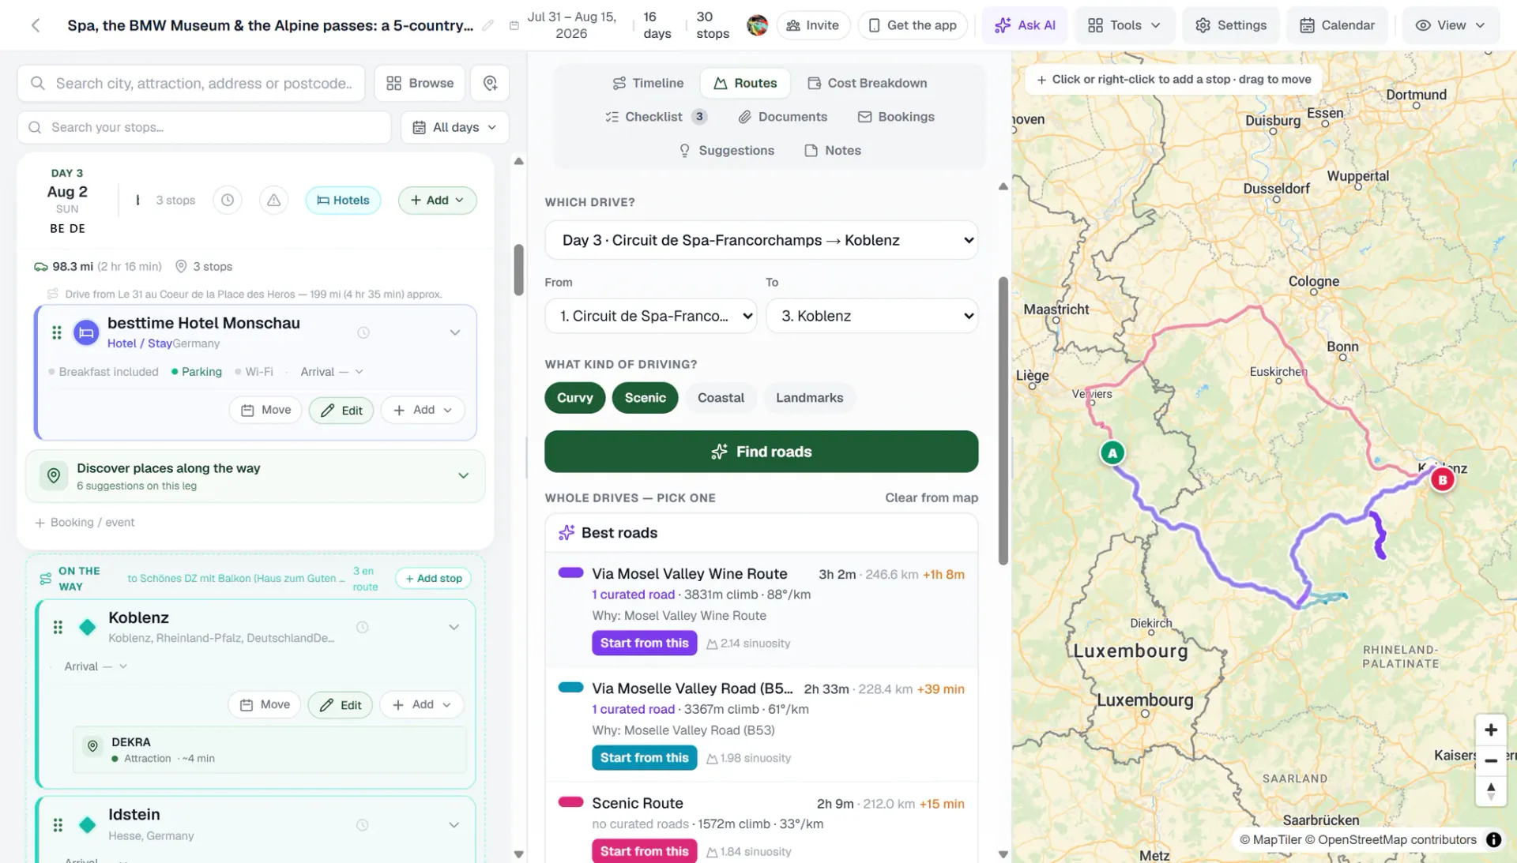Viewport: 1517px width, 863px height.
Task: Grab the Koblenz stop drag handle
Action: click(x=58, y=627)
